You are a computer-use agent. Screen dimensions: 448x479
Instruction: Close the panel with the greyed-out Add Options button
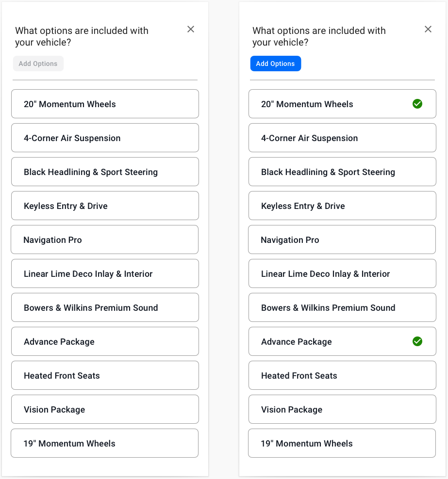tap(191, 29)
